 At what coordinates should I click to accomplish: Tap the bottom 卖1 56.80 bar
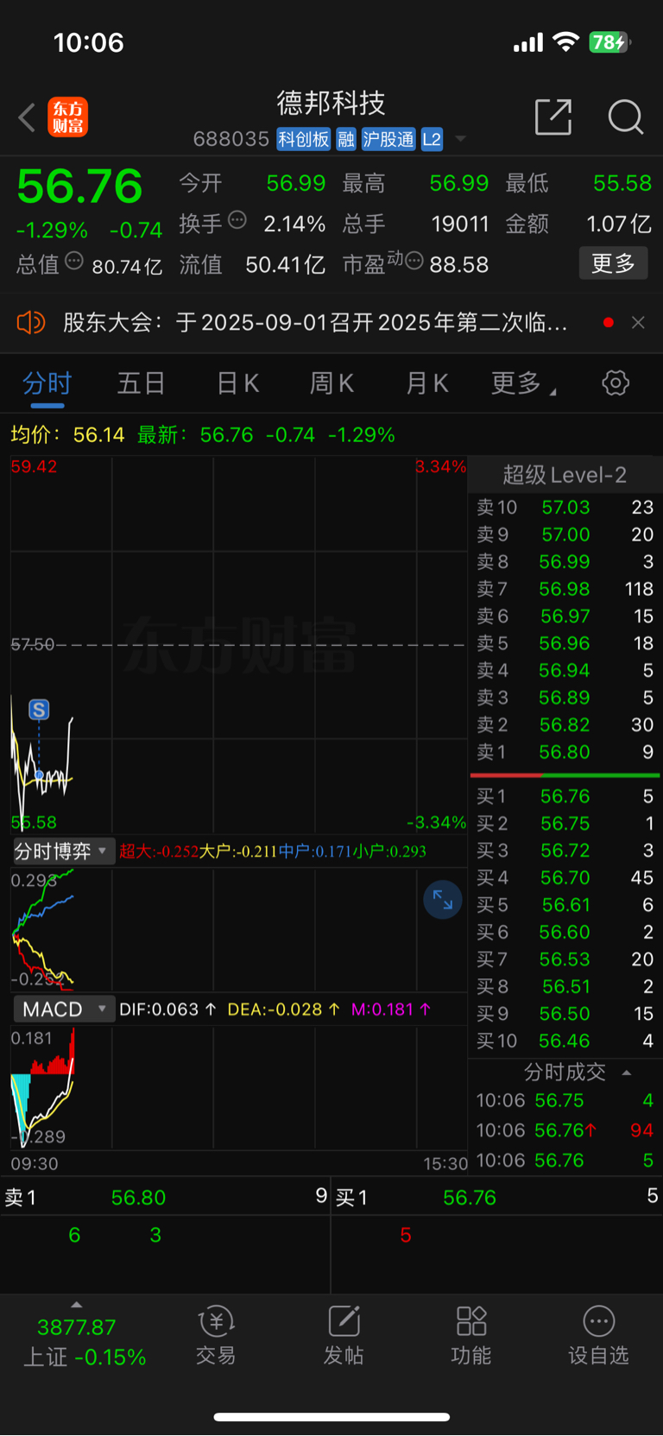[166, 1198]
